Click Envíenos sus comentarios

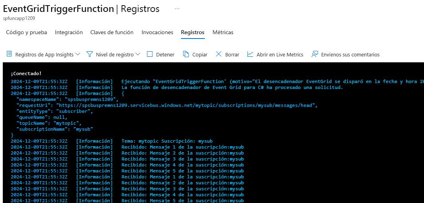tap(350, 54)
